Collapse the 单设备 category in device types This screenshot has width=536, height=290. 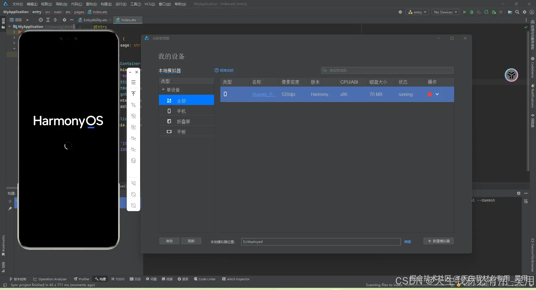pos(163,90)
